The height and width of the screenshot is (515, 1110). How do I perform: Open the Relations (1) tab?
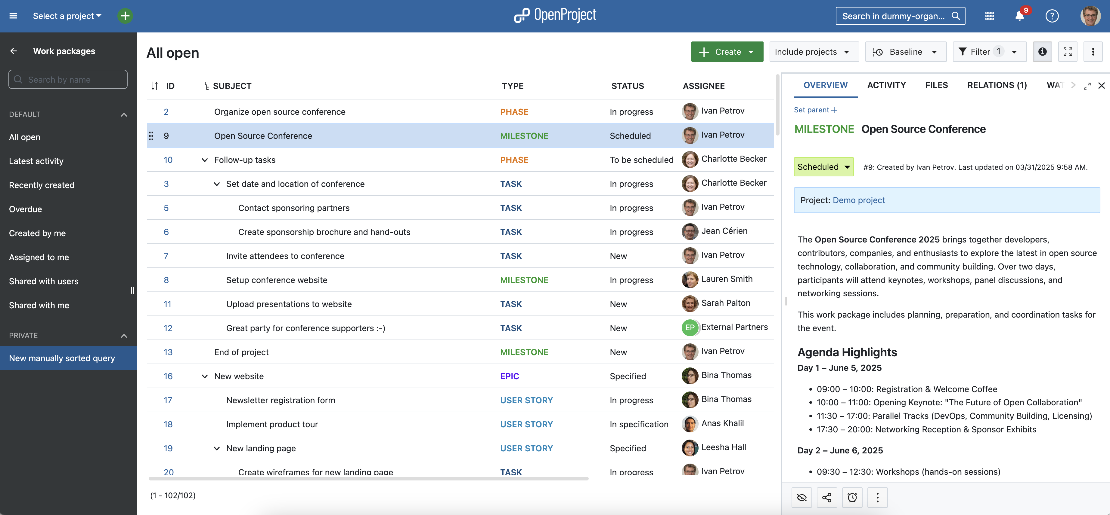(x=996, y=85)
